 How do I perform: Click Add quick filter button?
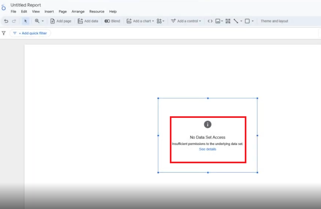click(x=30, y=33)
